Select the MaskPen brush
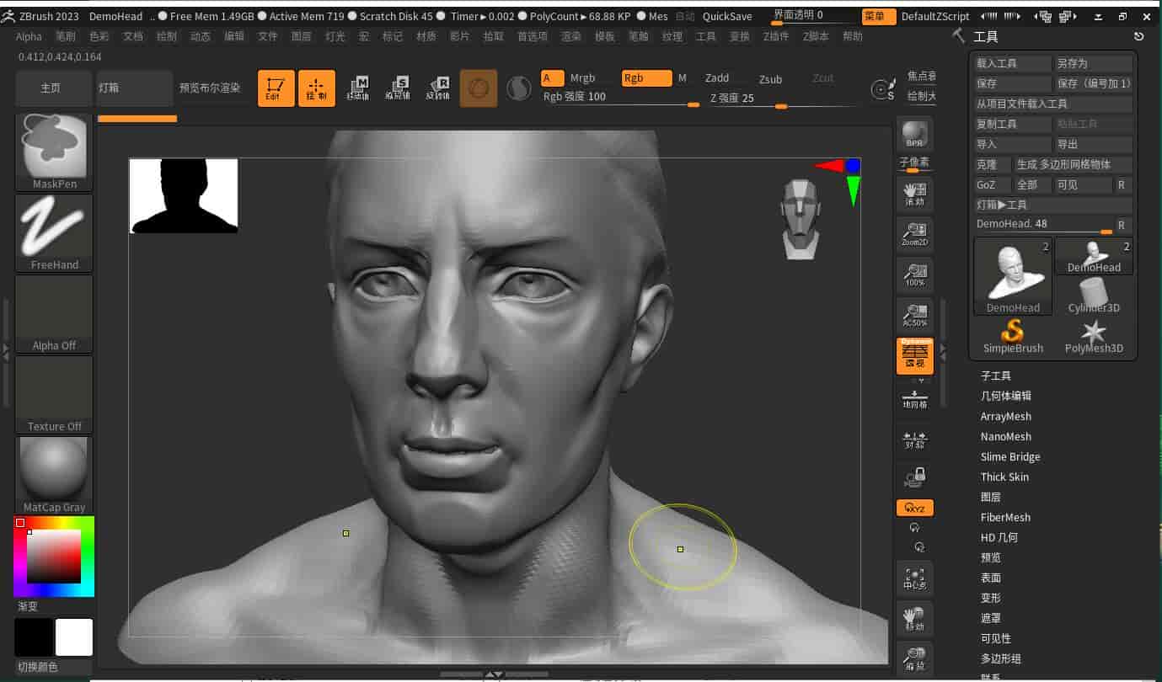1162x682 pixels. 53,152
